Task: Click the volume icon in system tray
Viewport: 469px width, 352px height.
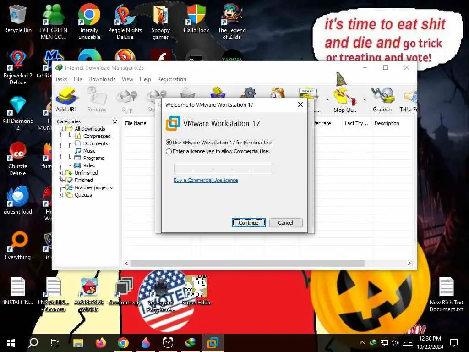Action: pos(395,343)
